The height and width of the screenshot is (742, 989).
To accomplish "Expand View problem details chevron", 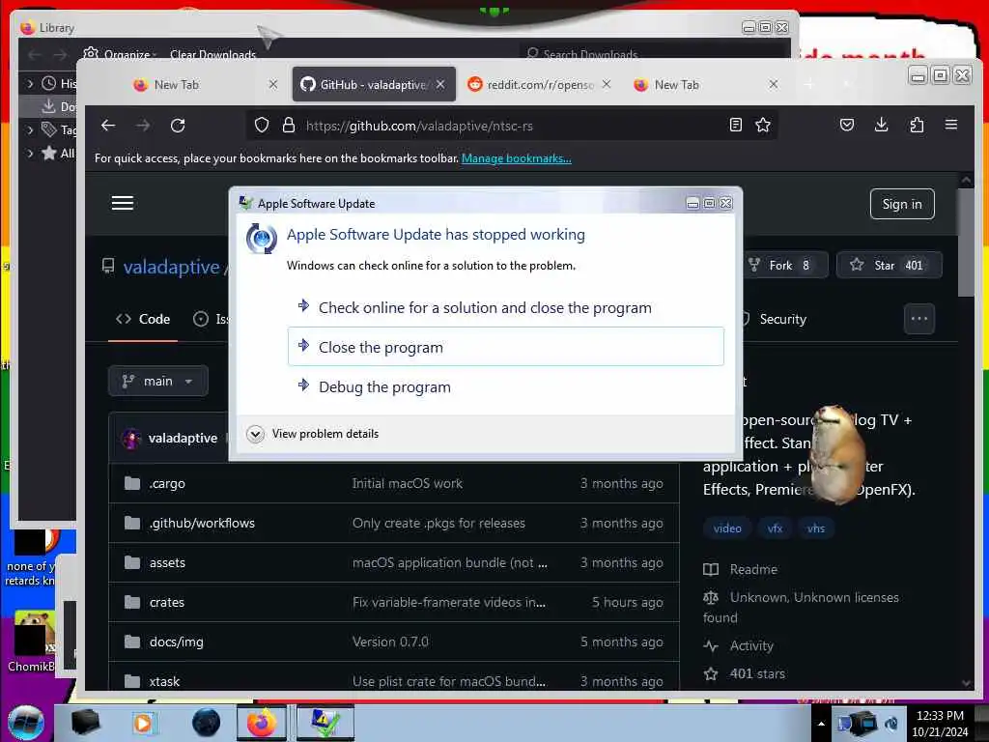I will pos(255,434).
